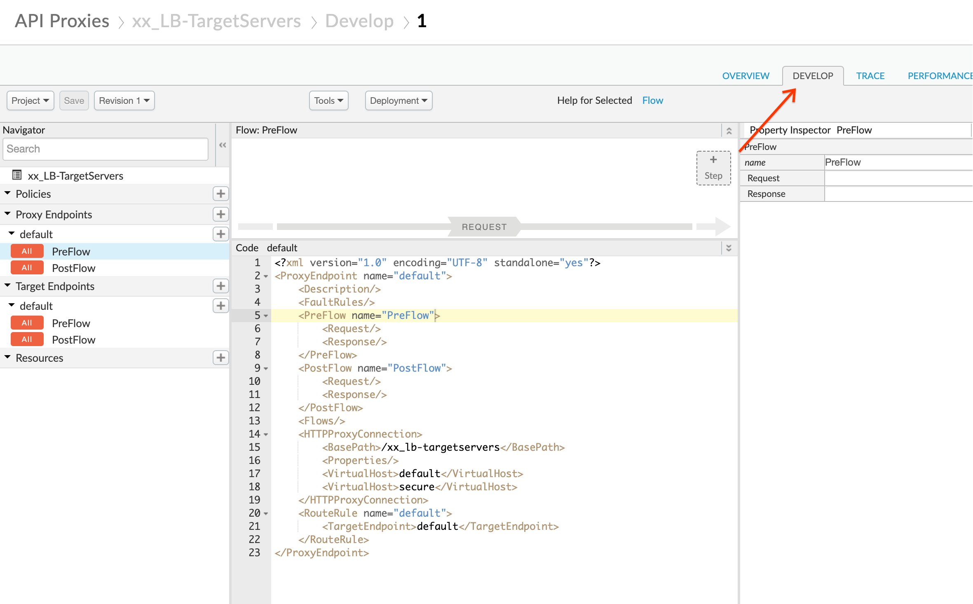
Task: Switch to the PERFORMANCE tab
Action: 940,76
